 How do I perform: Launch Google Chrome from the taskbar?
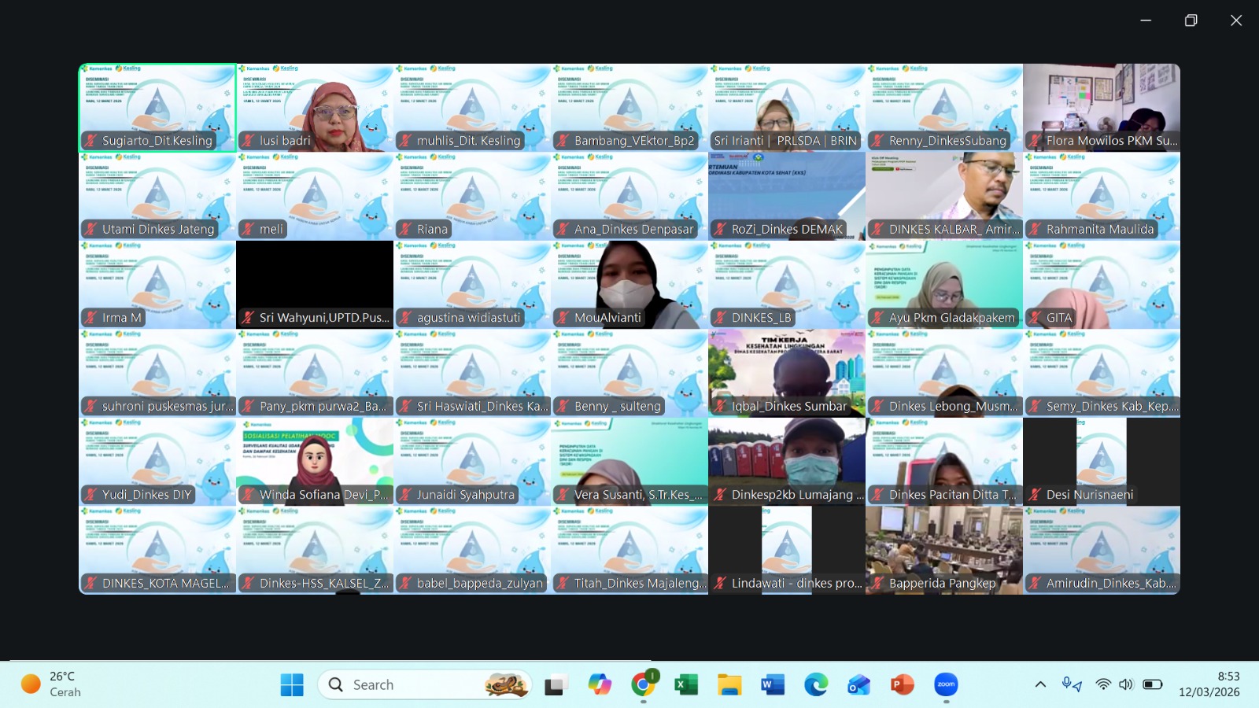point(643,684)
